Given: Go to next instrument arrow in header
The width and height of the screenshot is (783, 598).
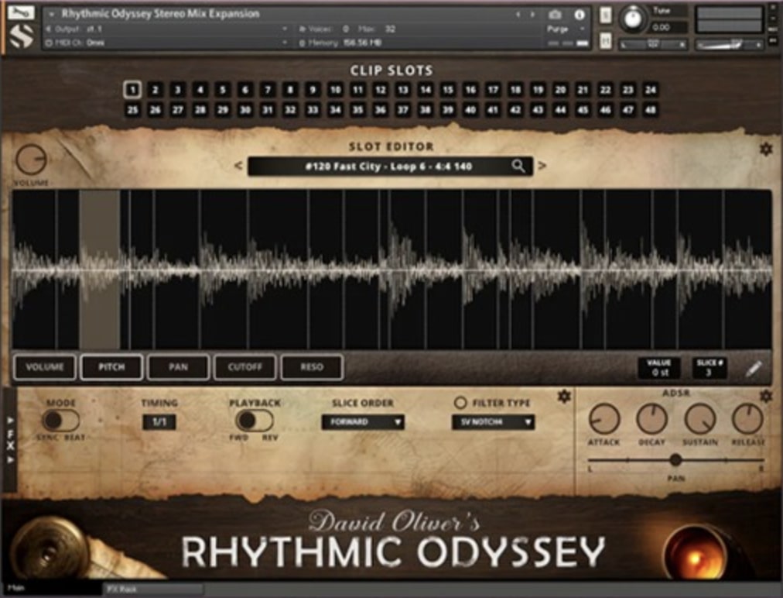Looking at the screenshot, I should point(532,15).
